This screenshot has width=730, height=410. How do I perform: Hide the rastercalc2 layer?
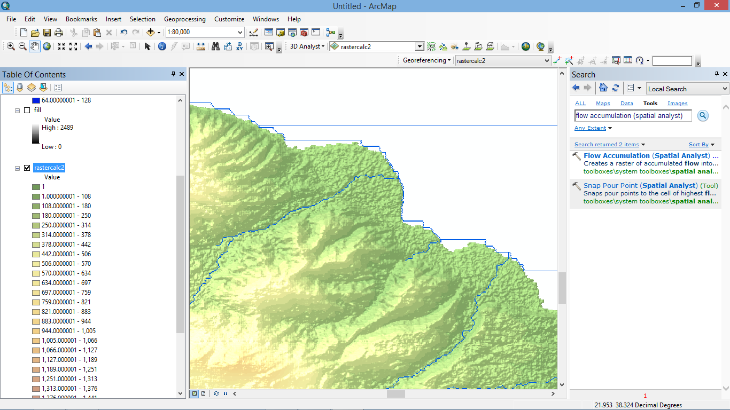point(27,168)
